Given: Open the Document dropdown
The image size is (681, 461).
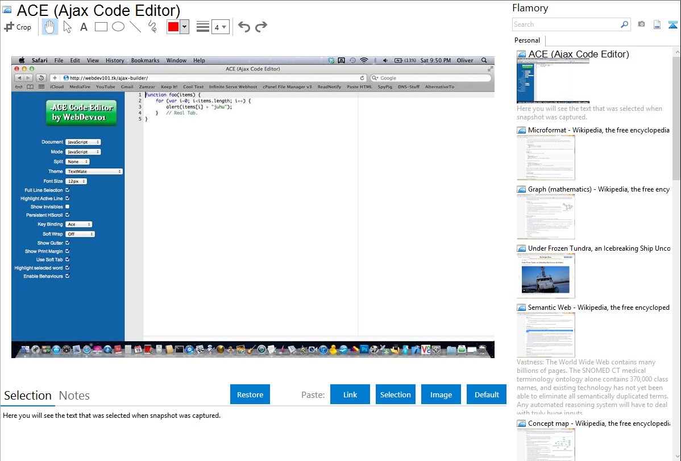Looking at the screenshot, I should click(83, 142).
